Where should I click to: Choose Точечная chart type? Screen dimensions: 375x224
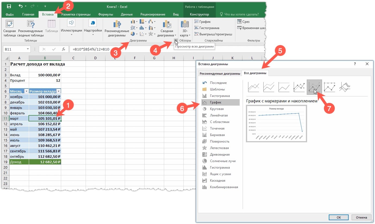pos(220,128)
